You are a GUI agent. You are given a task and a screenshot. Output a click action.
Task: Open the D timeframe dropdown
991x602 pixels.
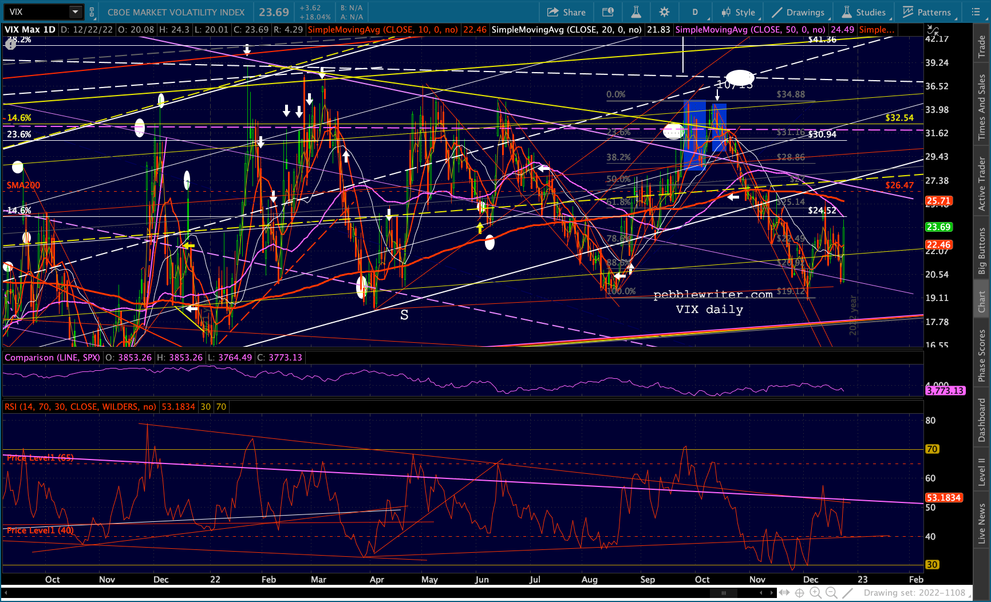pyautogui.click(x=695, y=12)
